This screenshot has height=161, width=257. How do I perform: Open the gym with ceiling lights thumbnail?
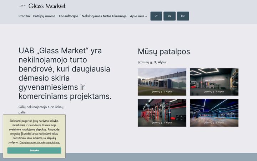(x=214, y=82)
